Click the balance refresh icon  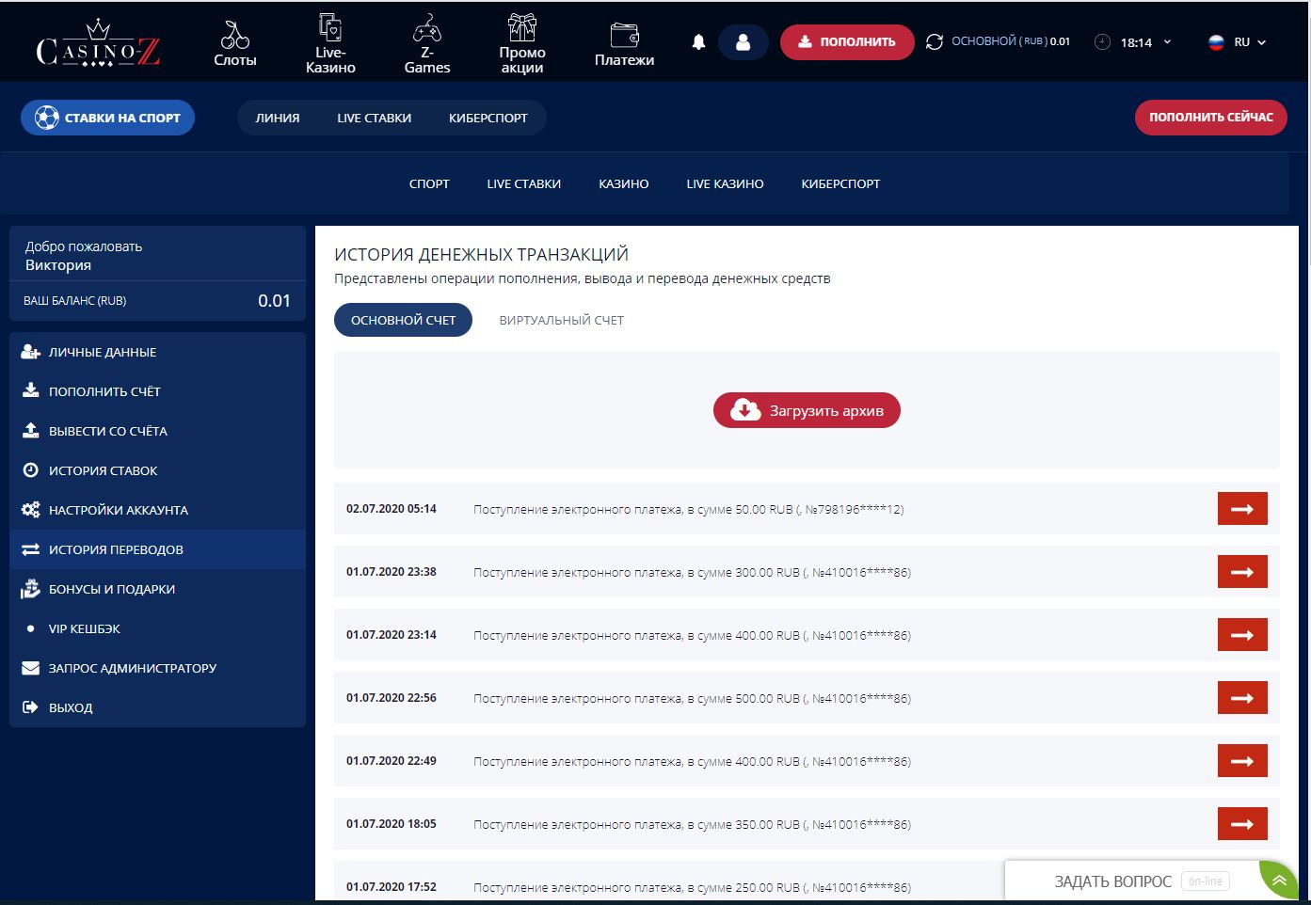tap(935, 42)
